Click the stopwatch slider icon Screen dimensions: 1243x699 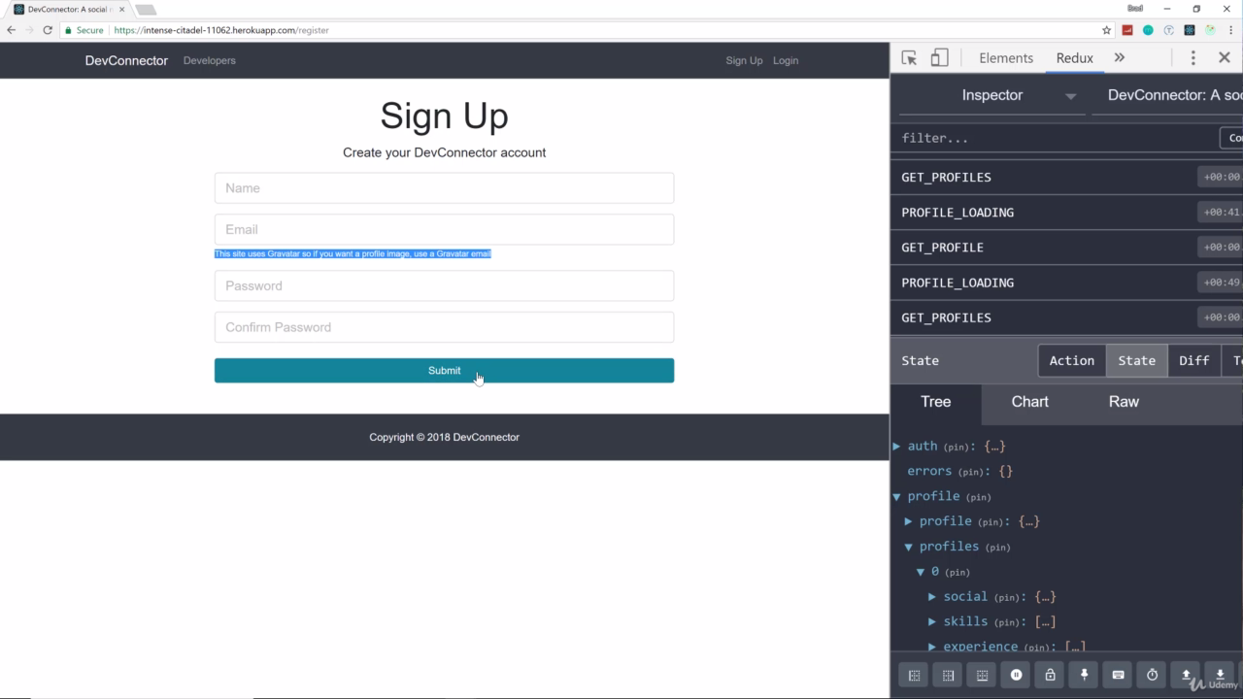pos(1152,675)
